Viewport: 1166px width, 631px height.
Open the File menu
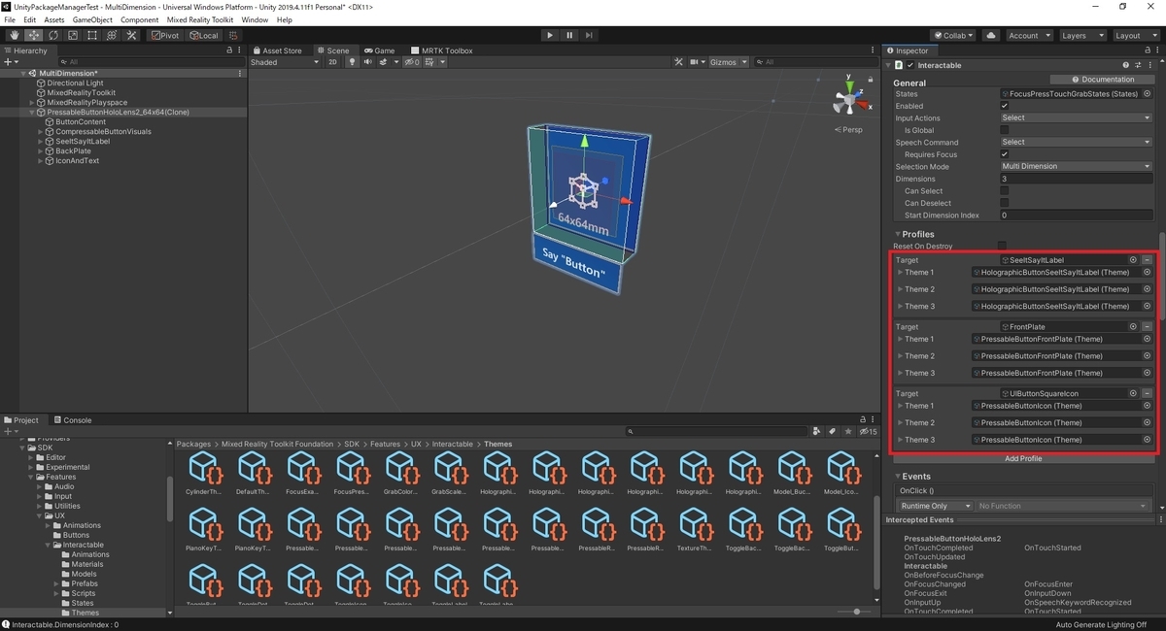[x=10, y=19]
